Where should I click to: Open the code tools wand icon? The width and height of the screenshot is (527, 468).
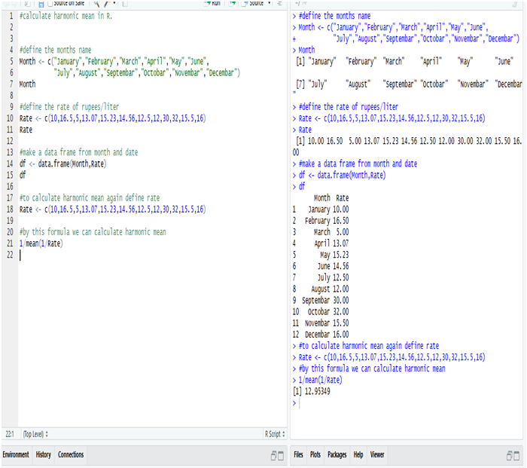(107, 4)
